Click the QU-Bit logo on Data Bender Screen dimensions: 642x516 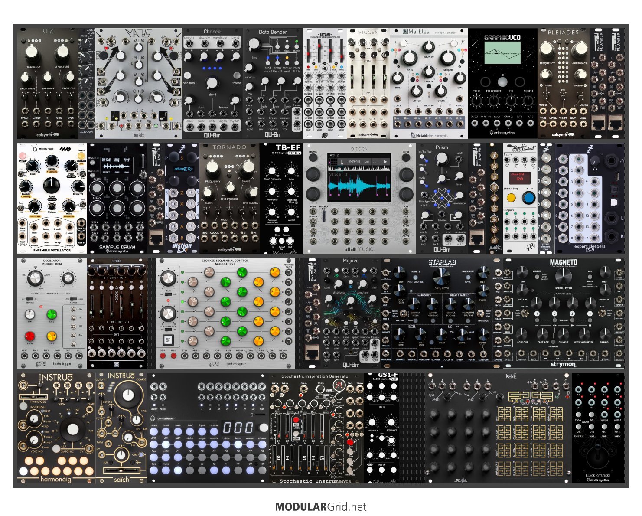[x=273, y=135]
